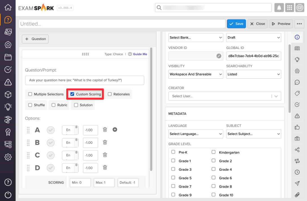
Task: Open the Select Subject dropdown
Action: (x=253, y=134)
